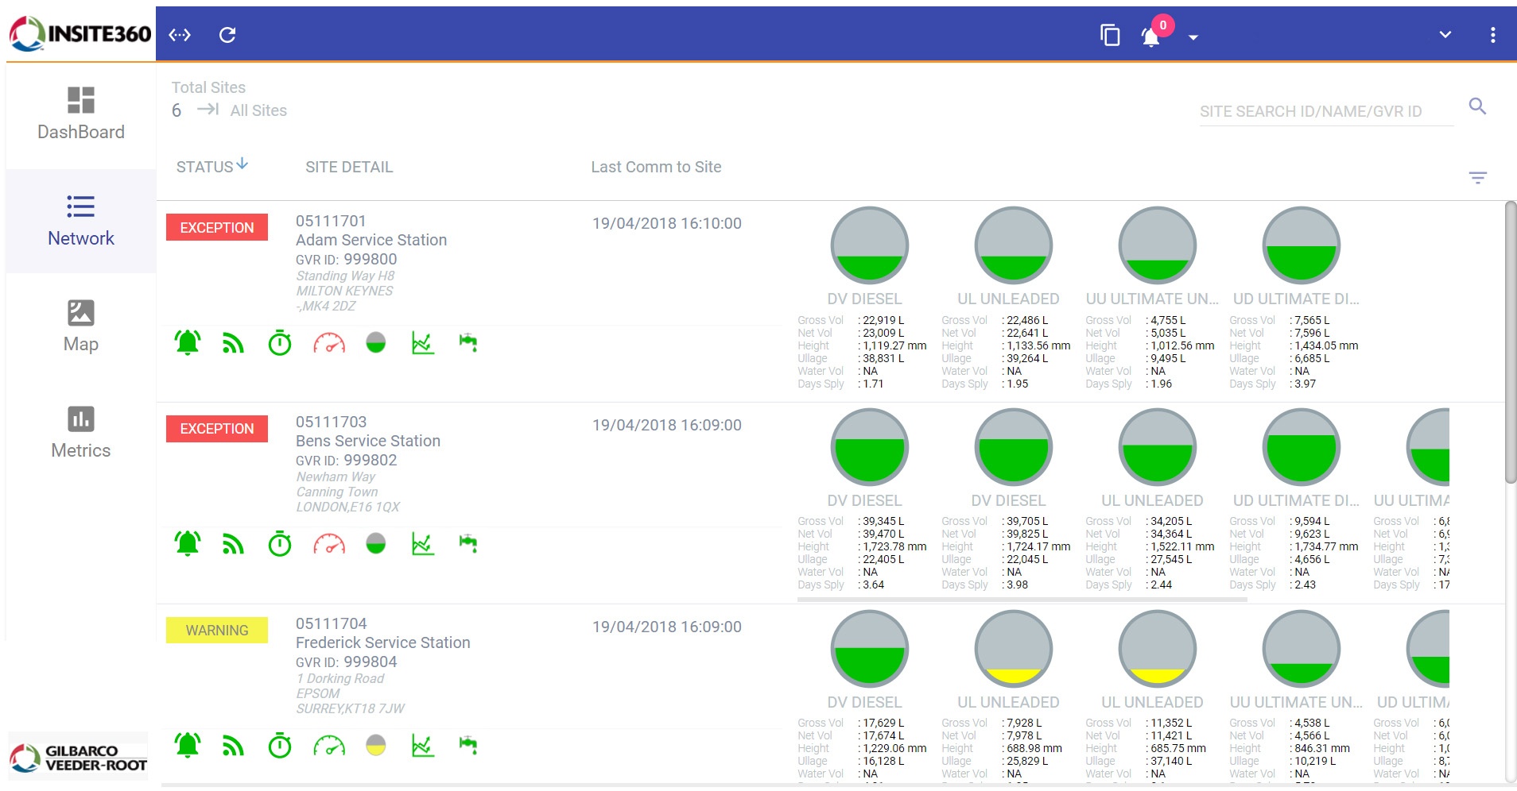Click alarm bell icon for Adam Service Station
Viewport: 1517px width, 791px height.
pyautogui.click(x=188, y=343)
